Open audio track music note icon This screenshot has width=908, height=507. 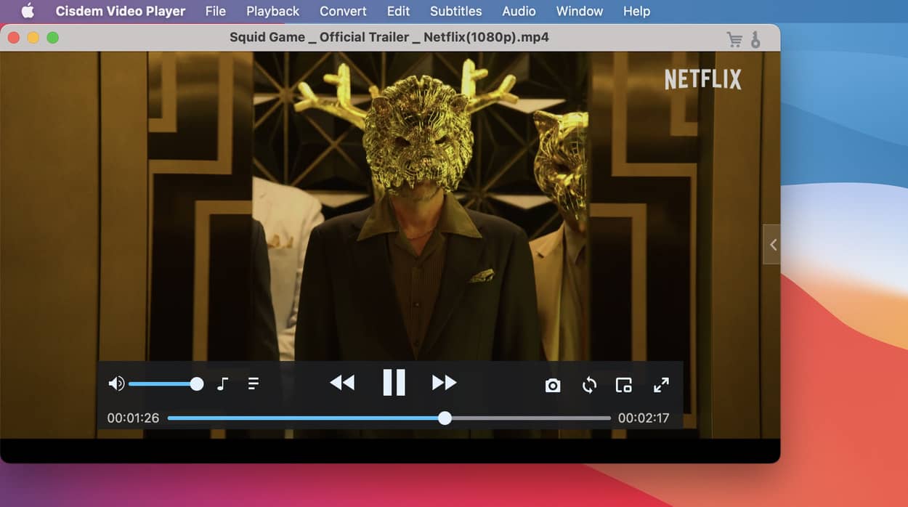coord(222,384)
